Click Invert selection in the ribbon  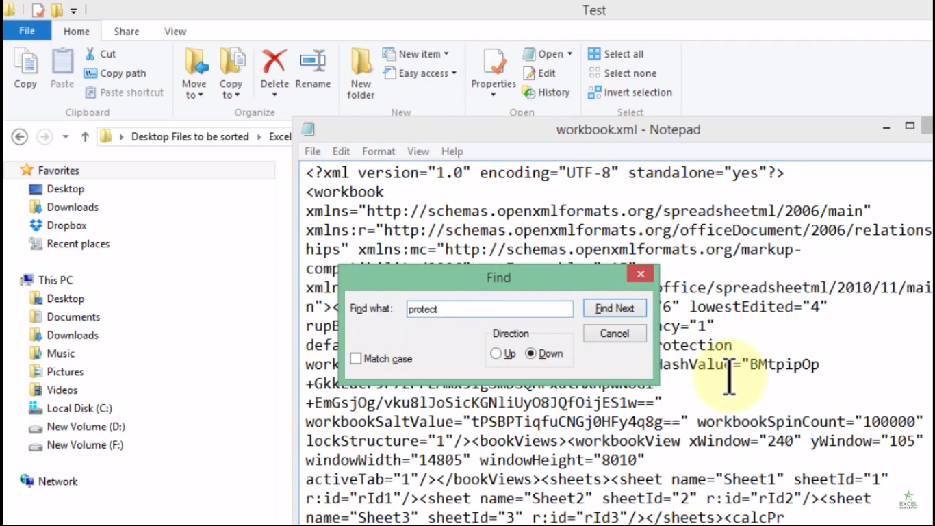coord(630,92)
